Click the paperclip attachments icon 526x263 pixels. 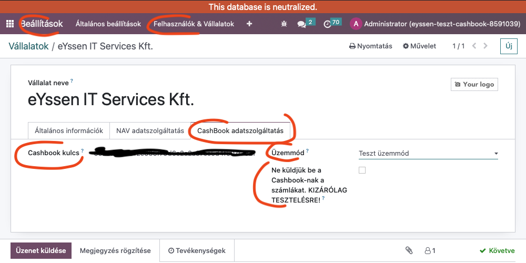tap(409, 250)
